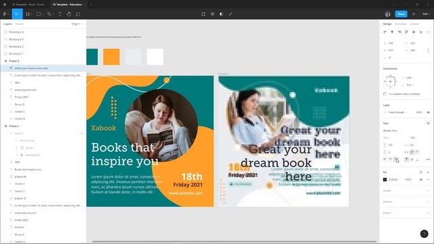The width and height of the screenshot is (434, 244).
Task: Select the Text tool
Action: [60, 14]
